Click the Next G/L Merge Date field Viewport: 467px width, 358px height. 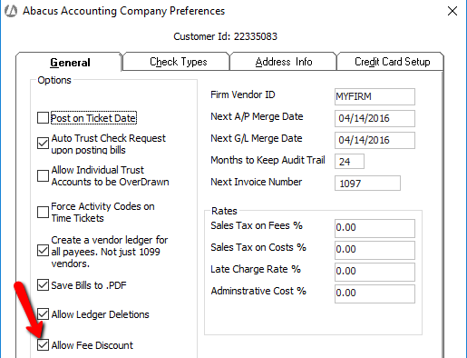pos(375,140)
